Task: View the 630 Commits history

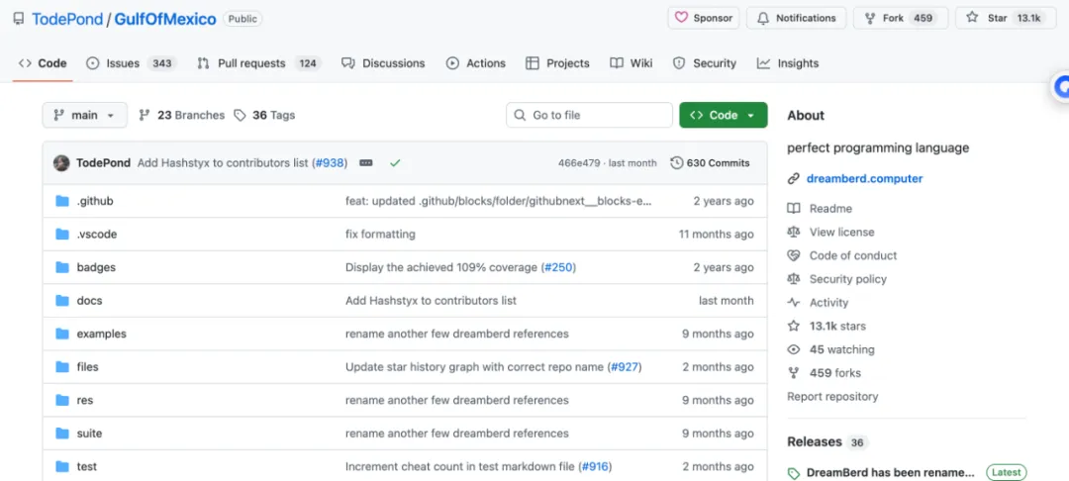Action: (710, 162)
